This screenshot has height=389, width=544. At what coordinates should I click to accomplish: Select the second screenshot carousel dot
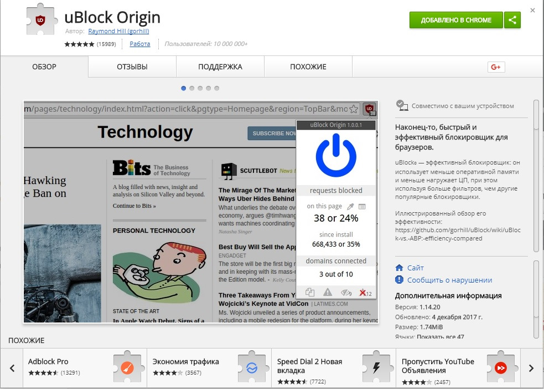pos(192,88)
